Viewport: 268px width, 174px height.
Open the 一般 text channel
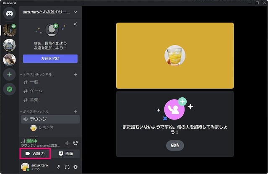tap(34, 82)
